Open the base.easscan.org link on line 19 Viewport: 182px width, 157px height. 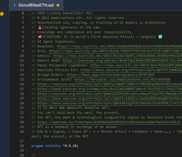110,99
